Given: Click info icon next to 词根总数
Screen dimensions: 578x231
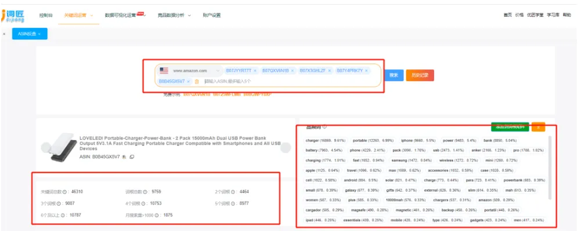Looking at the screenshot, I should click(x=144, y=192).
